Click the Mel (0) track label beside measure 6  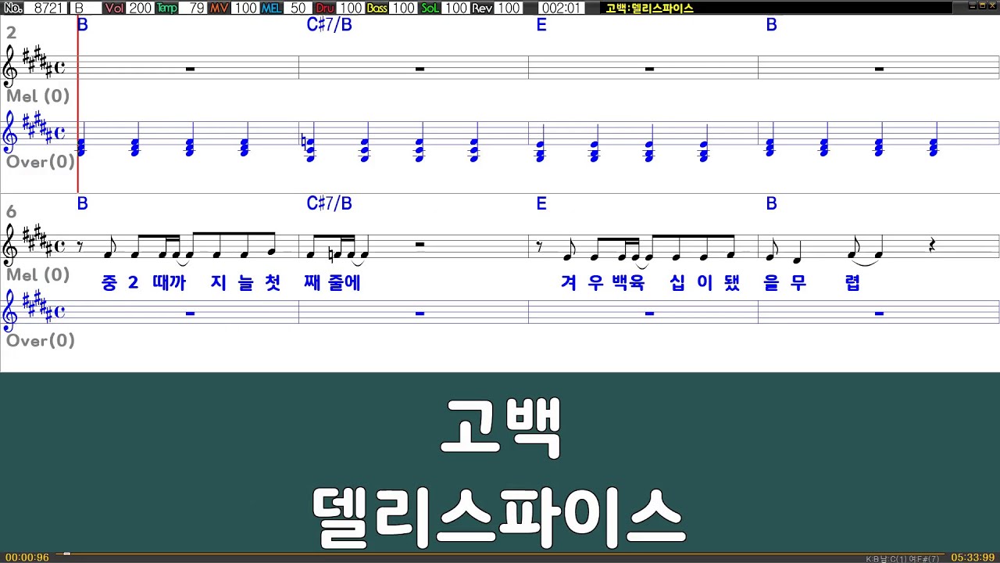click(x=38, y=274)
